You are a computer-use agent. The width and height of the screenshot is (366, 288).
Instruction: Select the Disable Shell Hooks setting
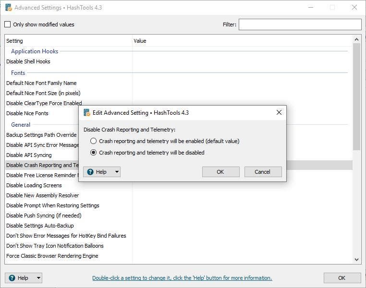[x=28, y=61]
